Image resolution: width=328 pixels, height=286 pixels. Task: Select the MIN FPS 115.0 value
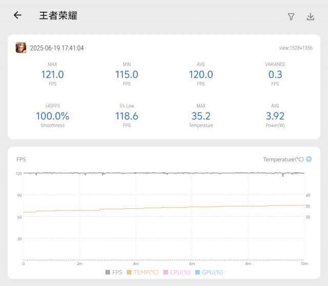pyautogui.click(x=127, y=75)
